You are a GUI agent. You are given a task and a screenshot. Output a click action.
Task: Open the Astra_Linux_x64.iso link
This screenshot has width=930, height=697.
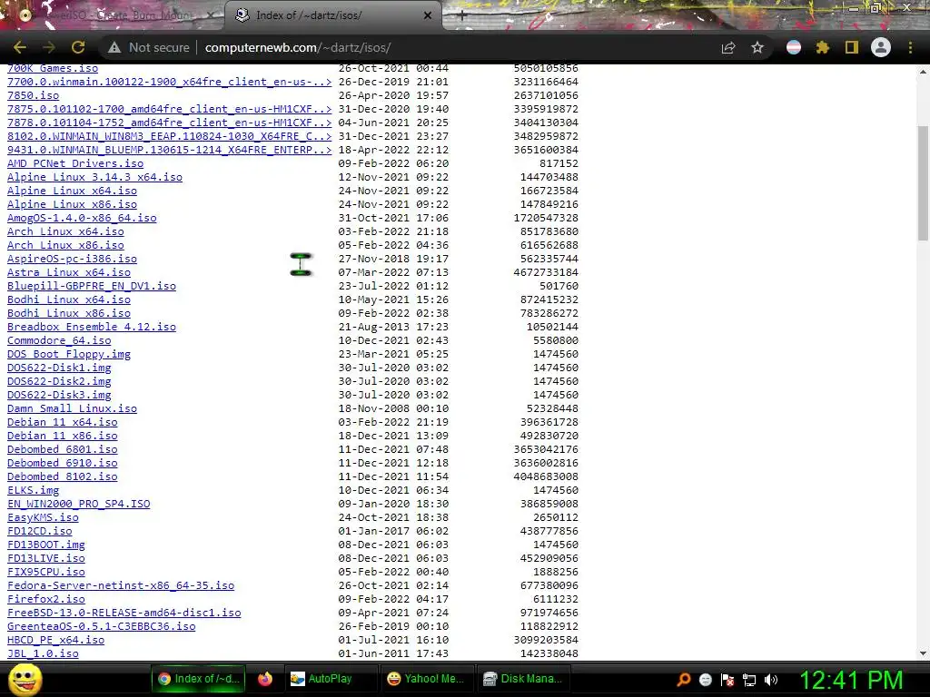coord(69,272)
